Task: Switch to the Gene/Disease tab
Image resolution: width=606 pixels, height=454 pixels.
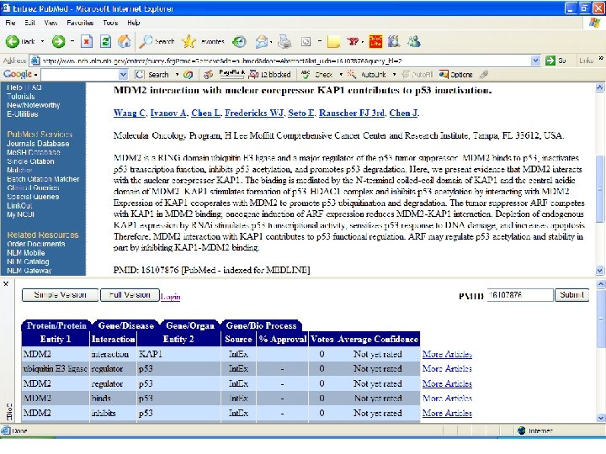Action: point(125,325)
